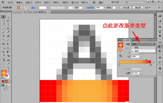Select the Gradient tool in toolbox

[8, 52]
